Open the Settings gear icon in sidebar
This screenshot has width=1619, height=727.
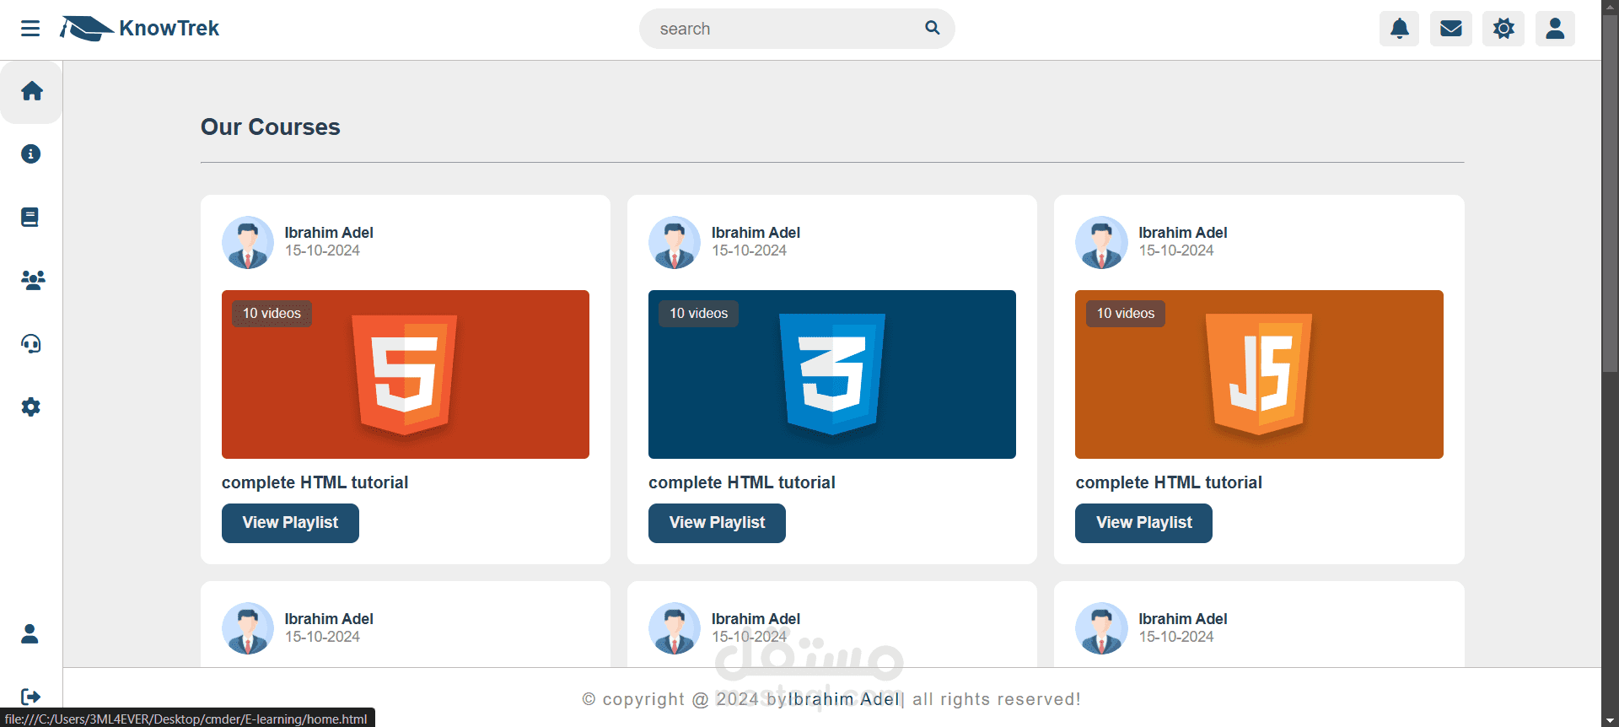point(31,407)
